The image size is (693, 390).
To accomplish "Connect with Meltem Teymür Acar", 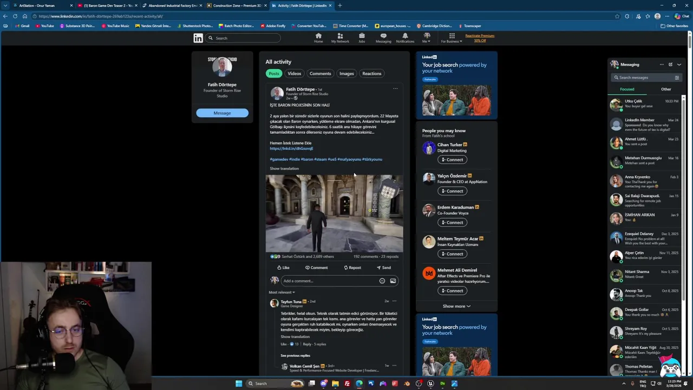I will click(x=452, y=254).
